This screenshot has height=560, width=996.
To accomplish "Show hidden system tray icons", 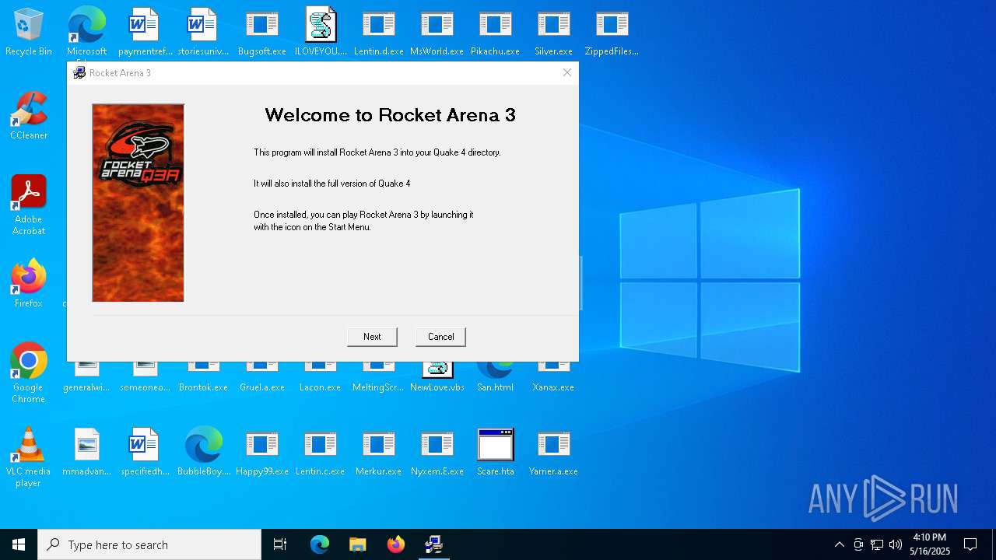I will (839, 544).
